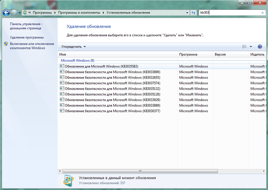The height and width of the screenshot is (190, 268).
Task: Click the icon of update KB3032655
Action: tap(62, 77)
